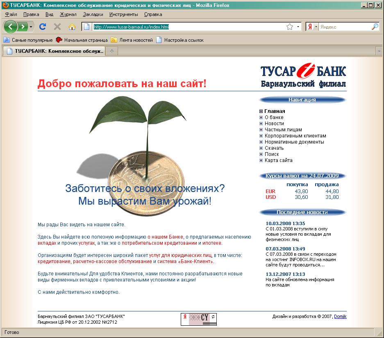Screen dimensions: 384x338
Task: Open news item dated 13.12.2007 13:13
Action: [285, 274]
